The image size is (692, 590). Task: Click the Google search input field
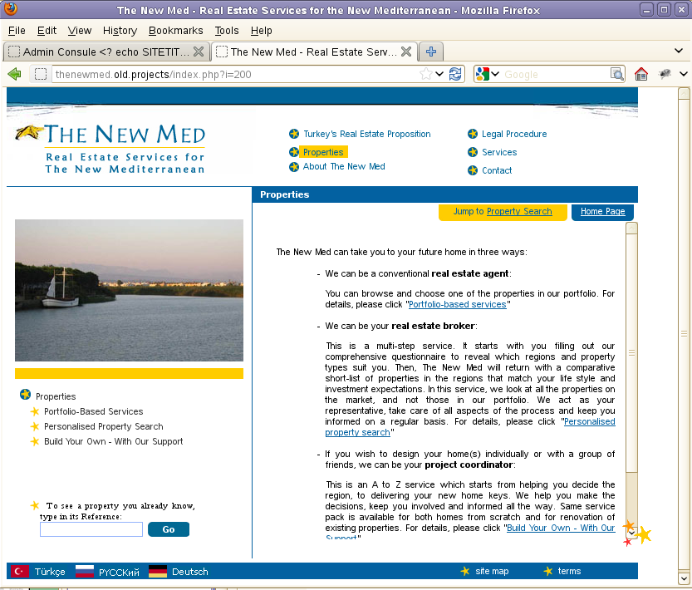pos(554,74)
